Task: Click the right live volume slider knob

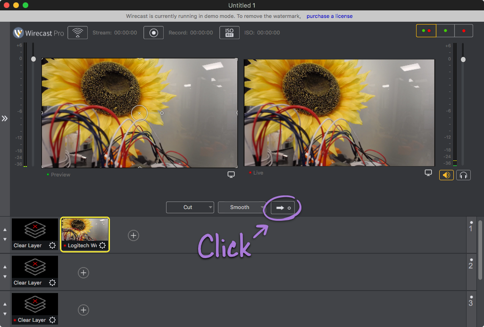Action: [463, 59]
